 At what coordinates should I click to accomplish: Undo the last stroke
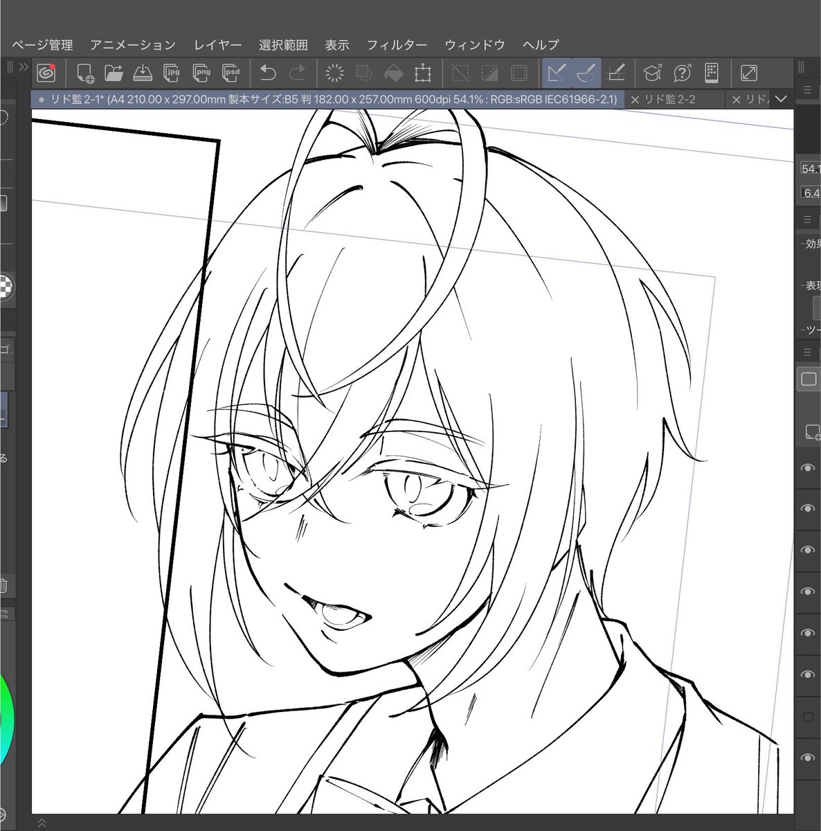click(x=268, y=73)
